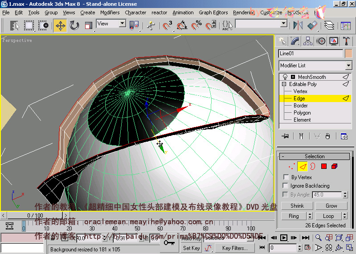Switch to the Create command panel
The height and width of the screenshot is (254, 356).
coord(282,41)
